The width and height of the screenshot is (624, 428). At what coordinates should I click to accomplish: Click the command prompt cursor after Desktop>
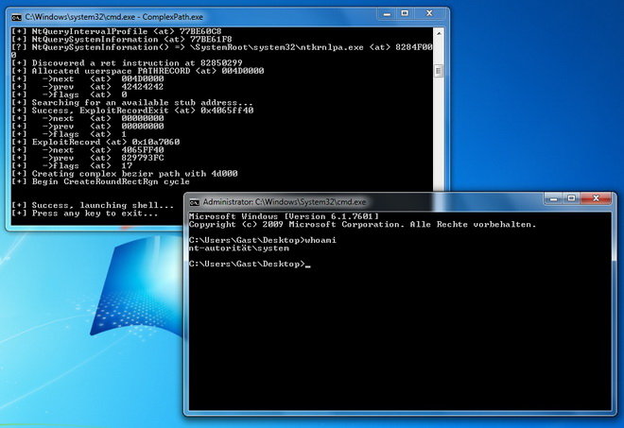pyautogui.click(x=307, y=265)
